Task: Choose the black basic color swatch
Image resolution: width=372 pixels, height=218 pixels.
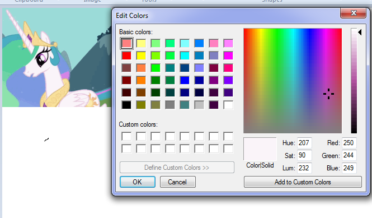Action: pyautogui.click(x=126, y=105)
